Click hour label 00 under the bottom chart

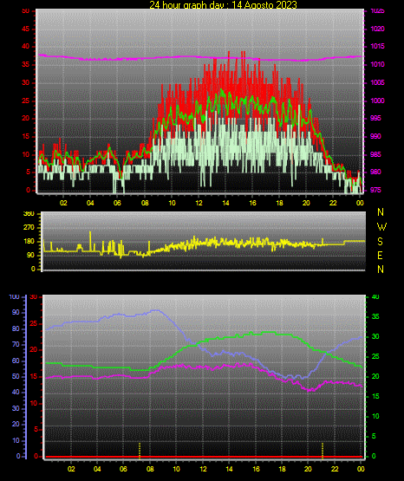pos(361,469)
